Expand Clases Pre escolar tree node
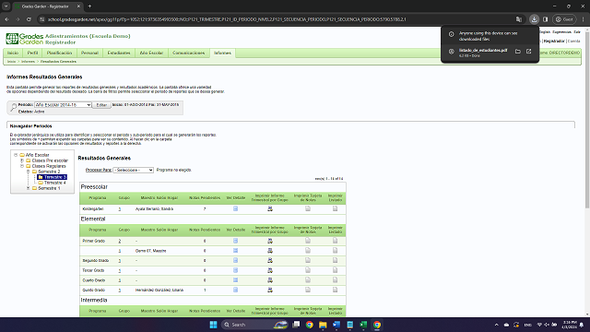Image resolution: width=590 pixels, height=332 pixels. point(22,160)
